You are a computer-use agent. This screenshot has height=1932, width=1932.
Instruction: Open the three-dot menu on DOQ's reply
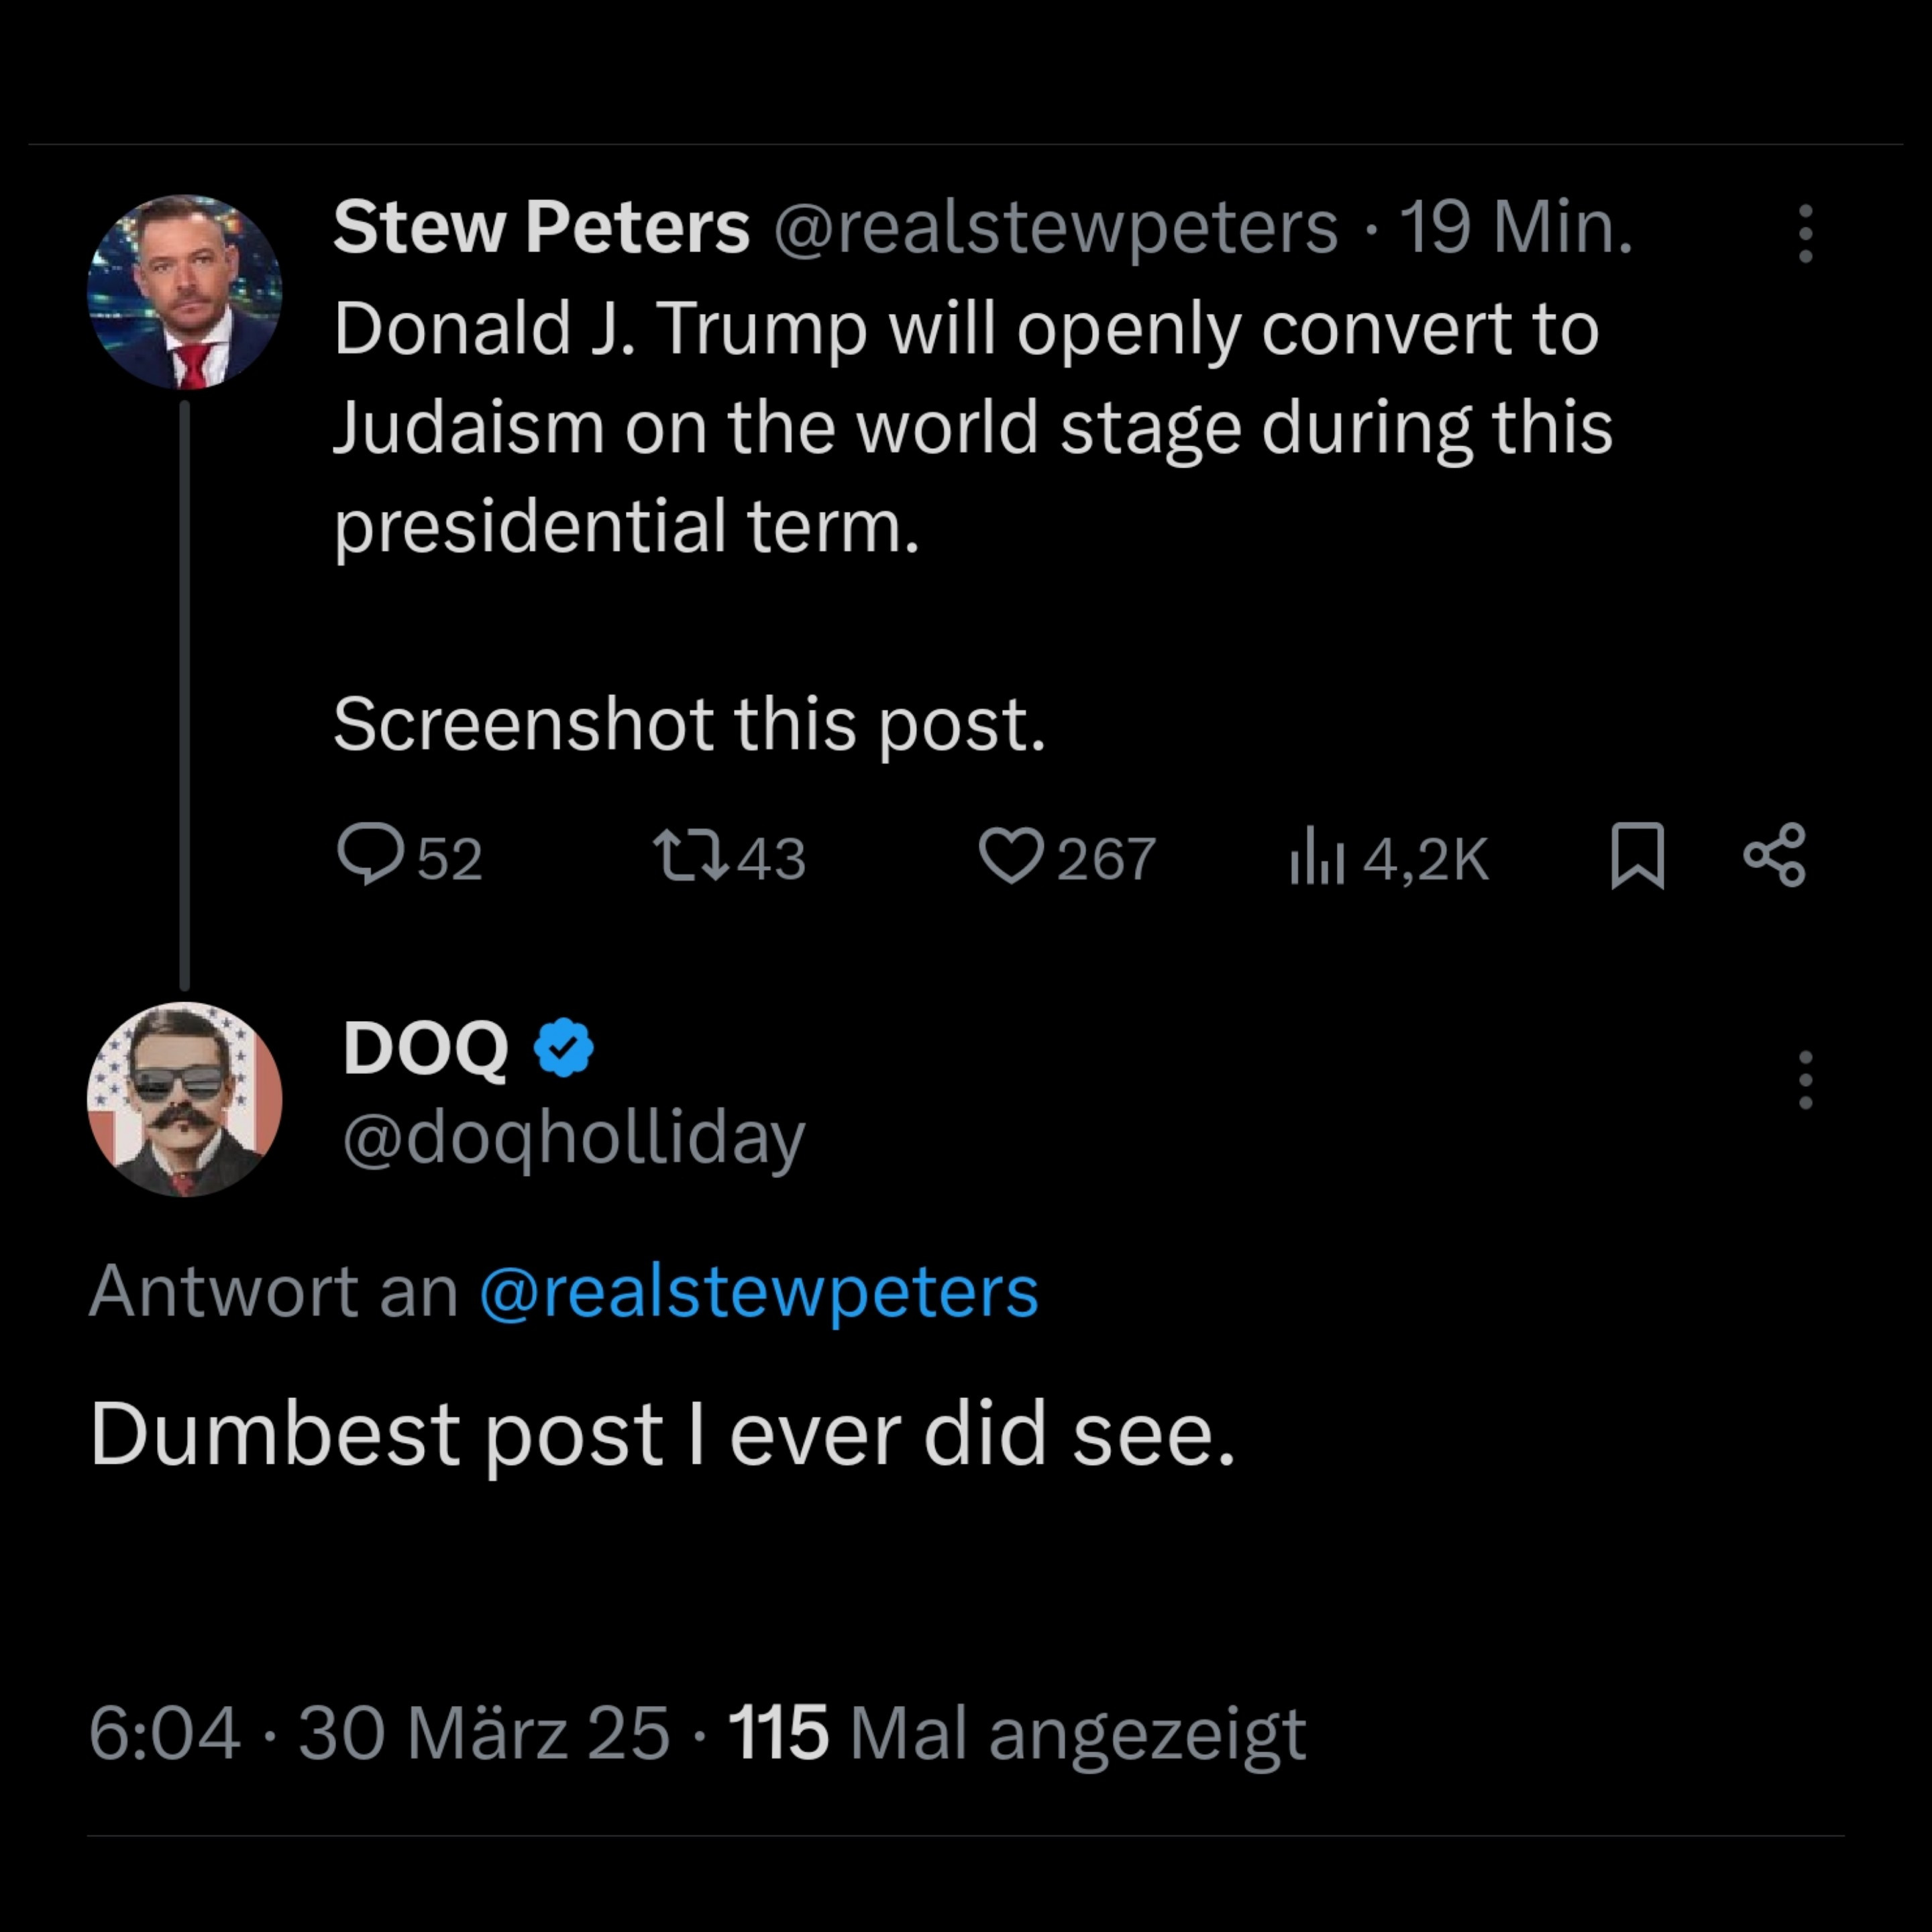[1805, 1080]
